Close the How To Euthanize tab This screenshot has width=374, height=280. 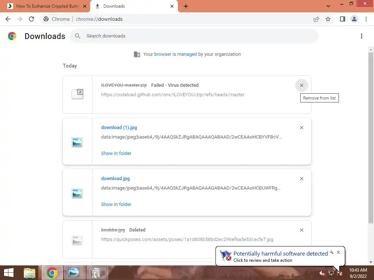85,6
